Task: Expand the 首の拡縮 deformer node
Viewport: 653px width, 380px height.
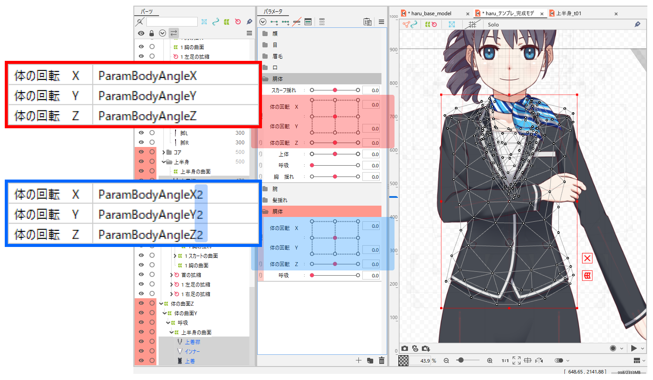Action: [x=172, y=275]
